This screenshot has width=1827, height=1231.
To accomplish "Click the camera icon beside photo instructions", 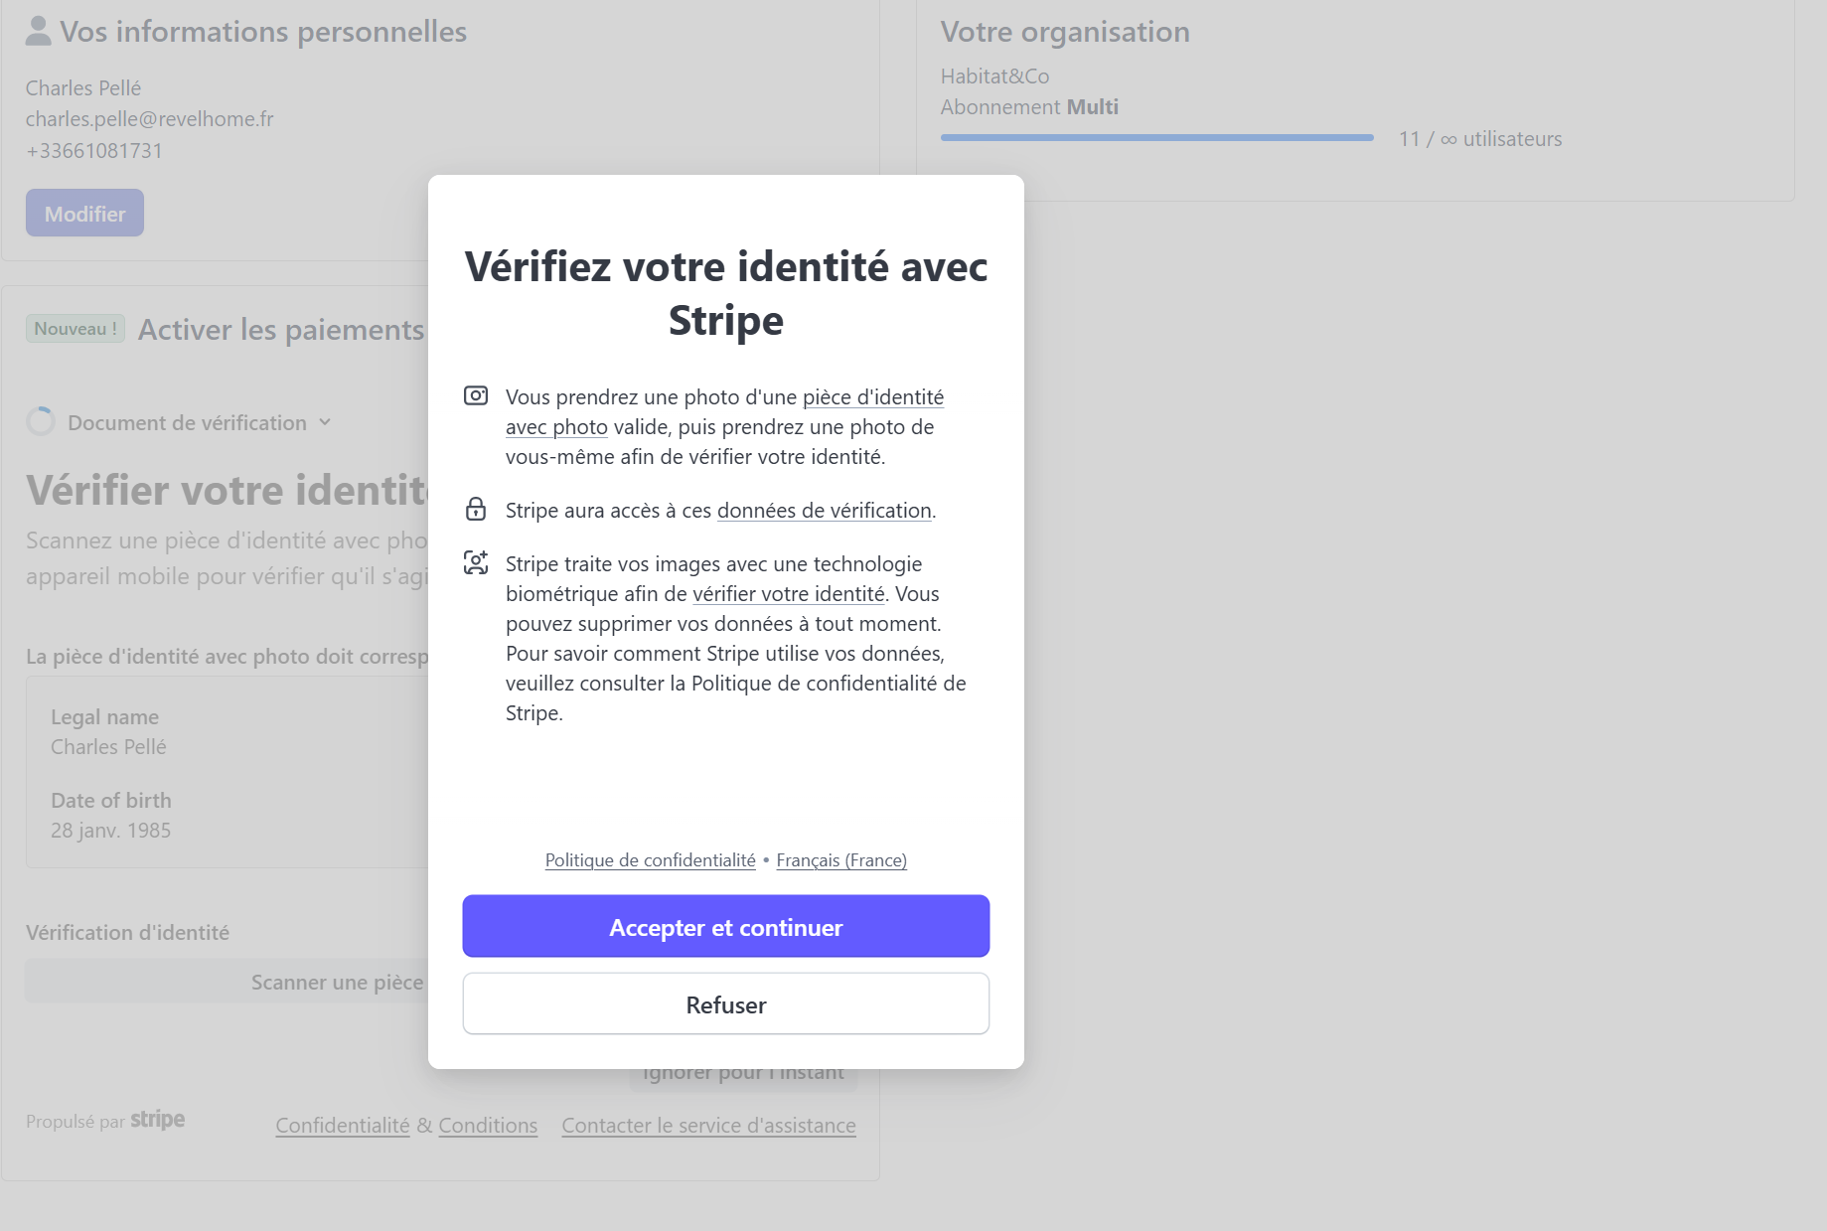I will 476,396.
